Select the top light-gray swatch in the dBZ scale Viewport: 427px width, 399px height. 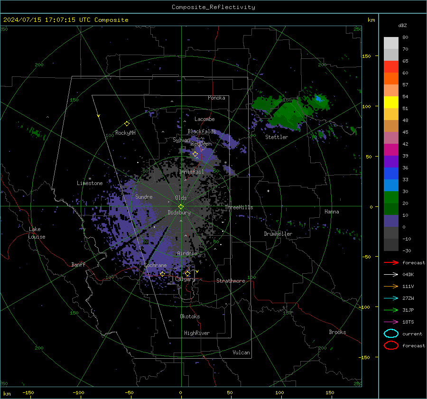coord(391,43)
